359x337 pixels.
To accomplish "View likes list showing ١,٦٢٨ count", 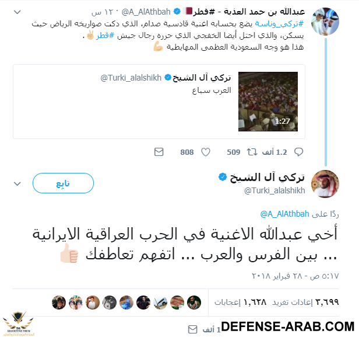I will tap(240, 302).
